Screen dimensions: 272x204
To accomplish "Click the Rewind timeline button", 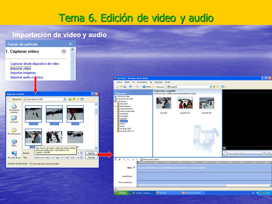I will [x=133, y=160].
